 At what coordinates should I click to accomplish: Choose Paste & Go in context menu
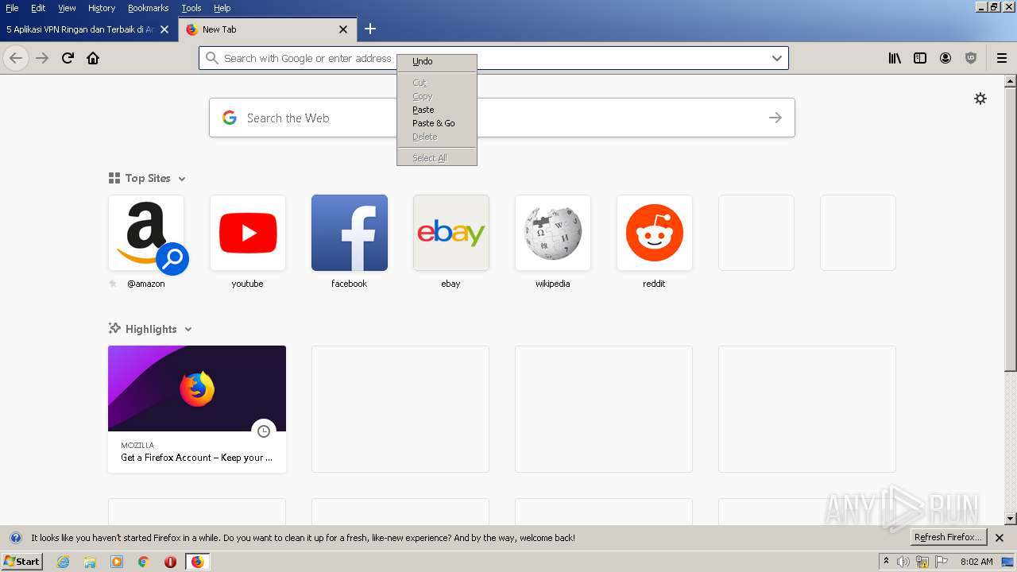click(x=437, y=123)
